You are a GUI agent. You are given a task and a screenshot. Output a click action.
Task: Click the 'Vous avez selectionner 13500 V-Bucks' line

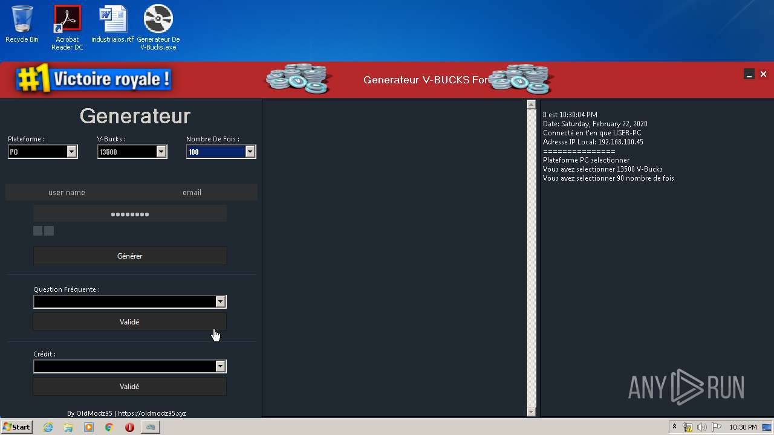pyautogui.click(x=603, y=169)
